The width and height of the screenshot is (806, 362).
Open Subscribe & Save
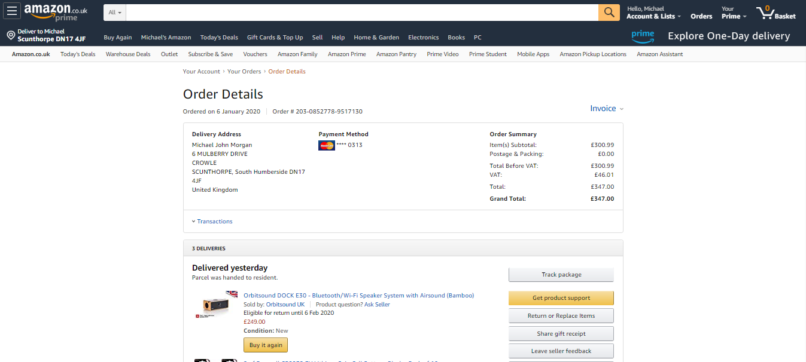[211, 54]
